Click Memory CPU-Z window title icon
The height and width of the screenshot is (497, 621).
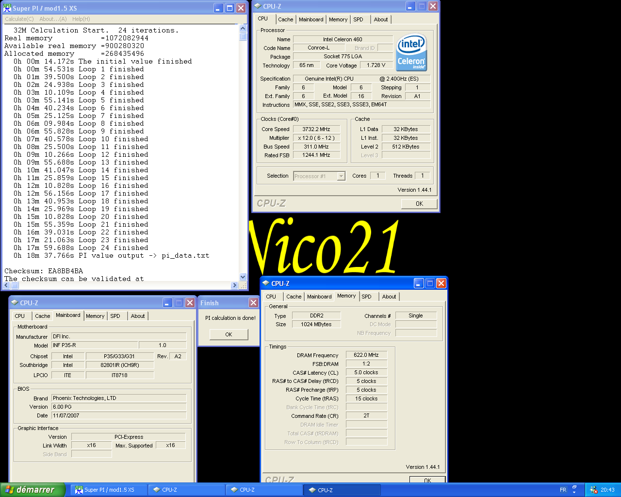(266, 283)
